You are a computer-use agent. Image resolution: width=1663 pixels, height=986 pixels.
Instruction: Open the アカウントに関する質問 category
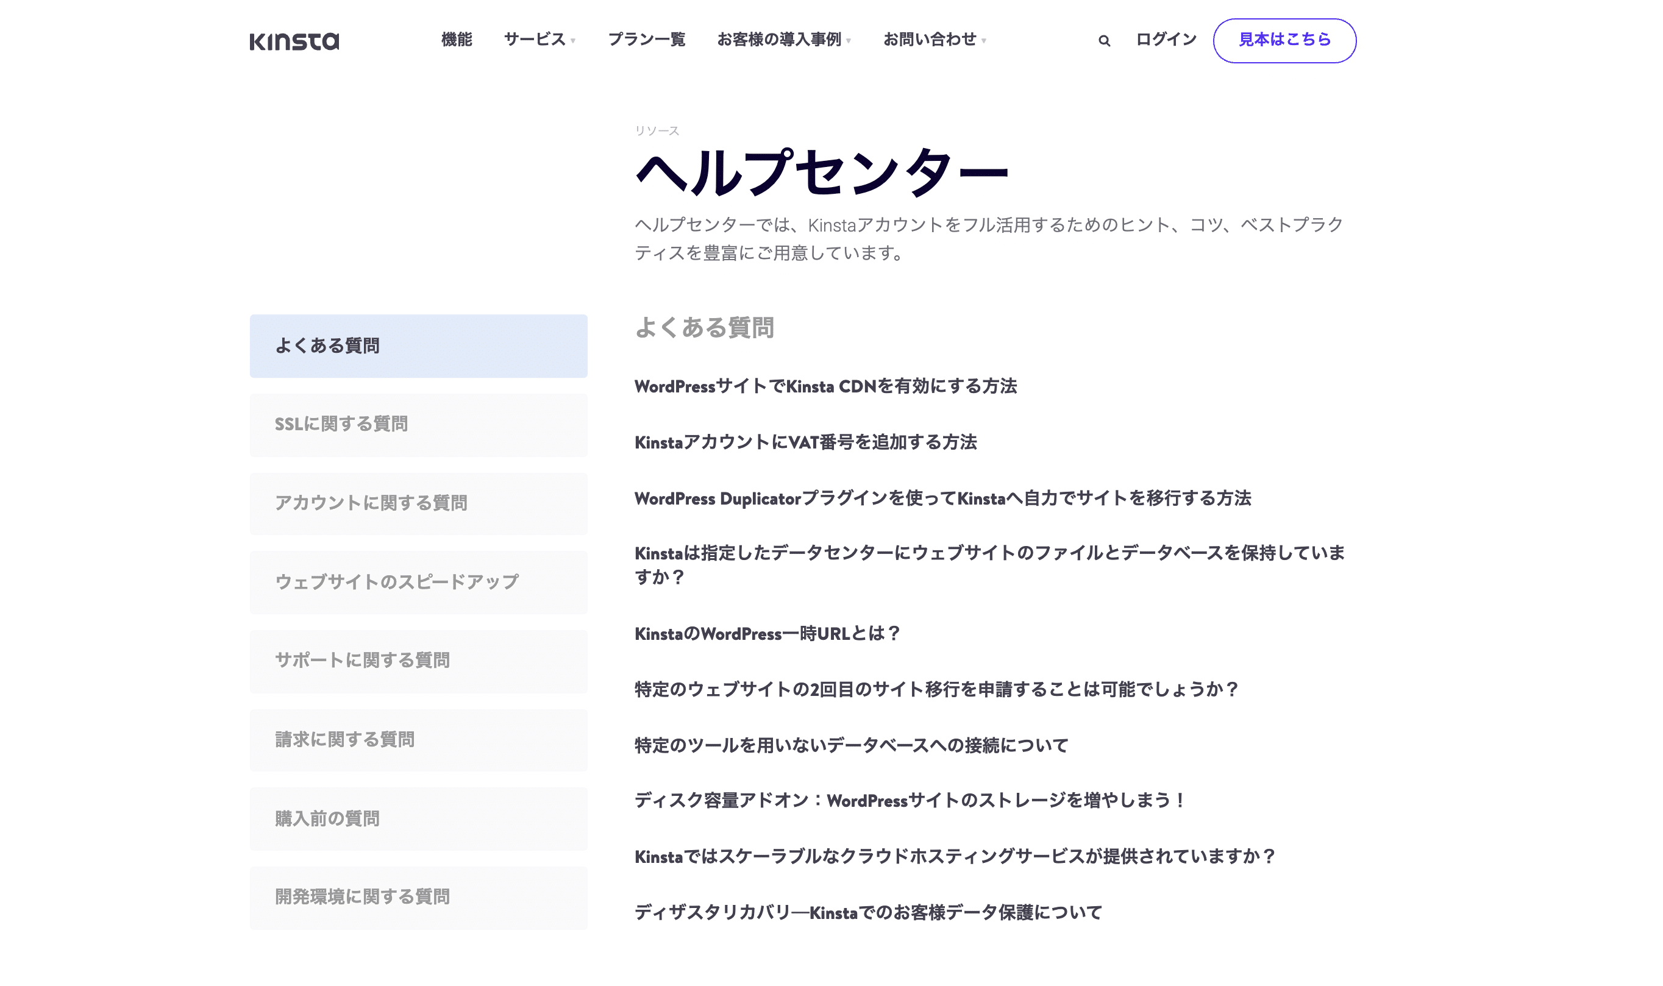418,503
